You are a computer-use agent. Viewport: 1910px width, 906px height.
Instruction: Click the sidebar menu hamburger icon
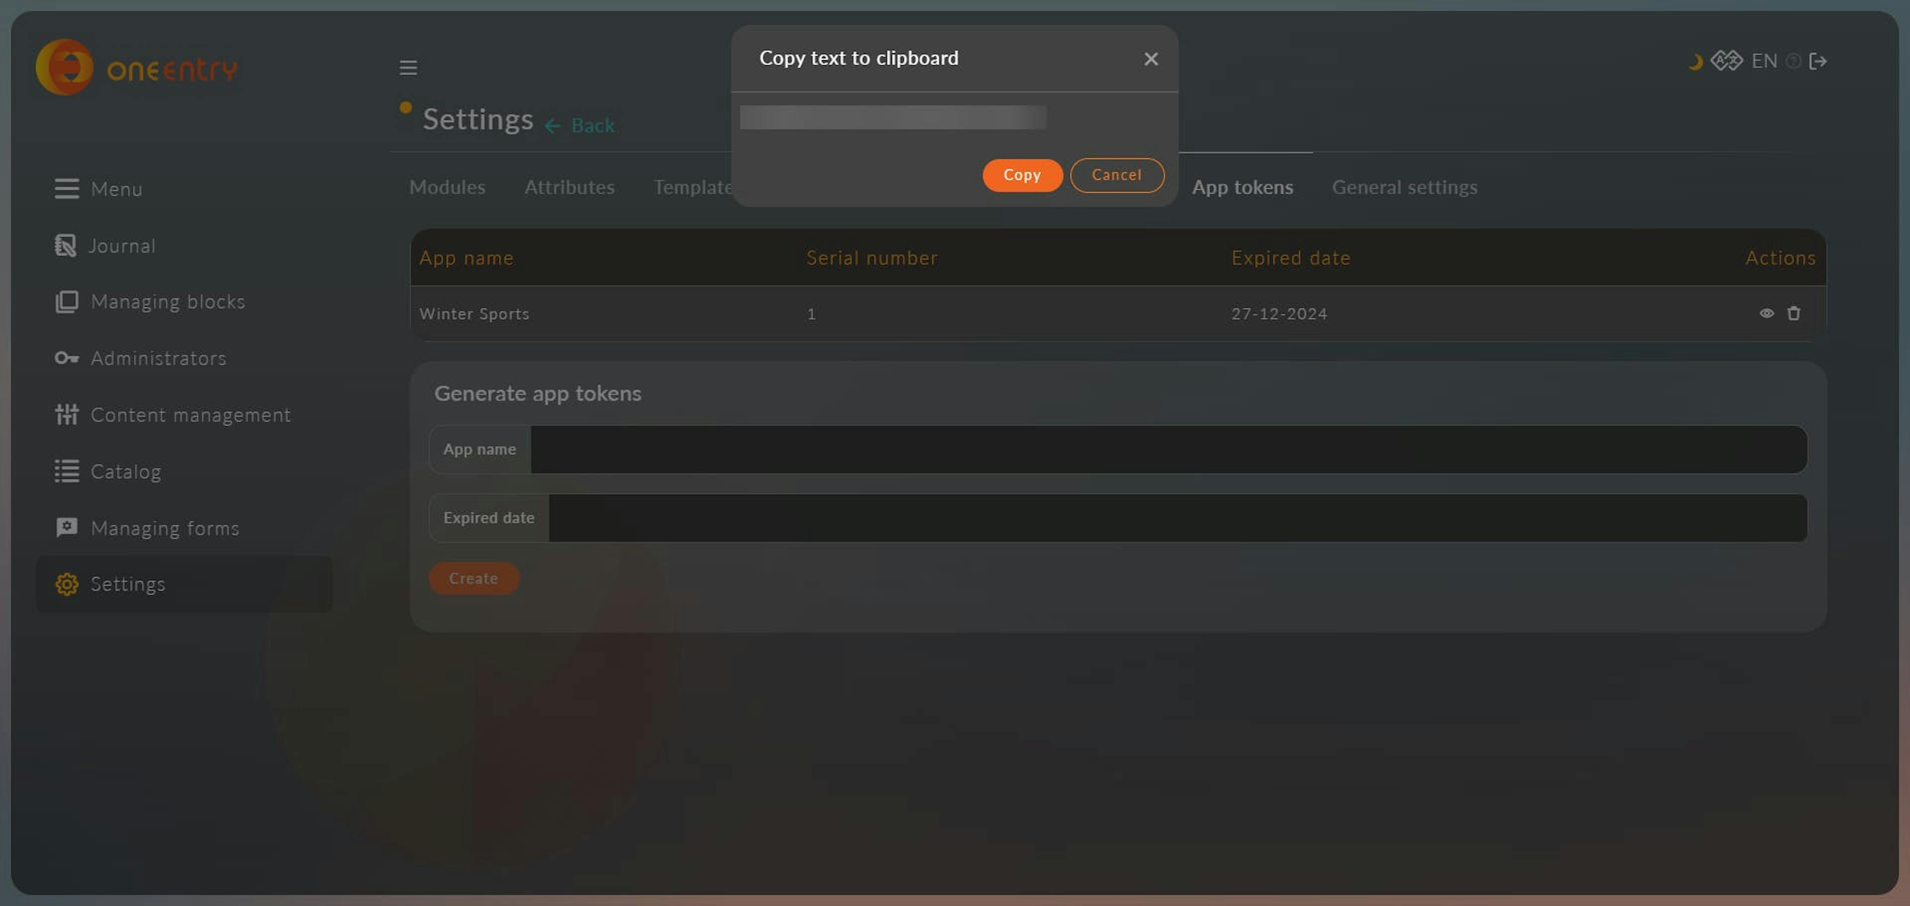coord(407,67)
